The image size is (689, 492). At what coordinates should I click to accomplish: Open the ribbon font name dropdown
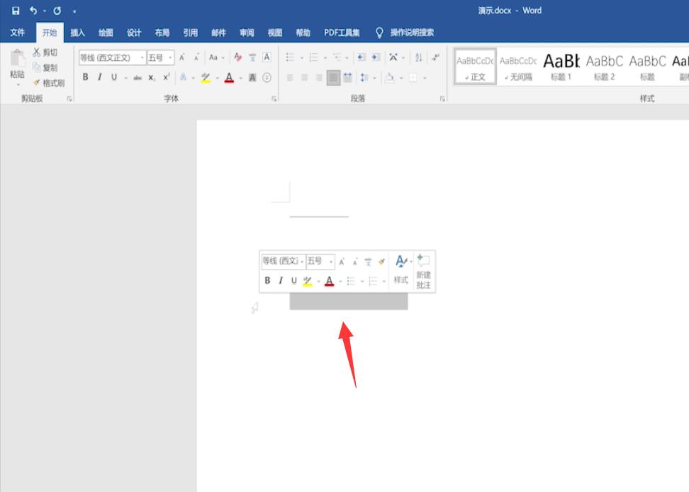142,57
